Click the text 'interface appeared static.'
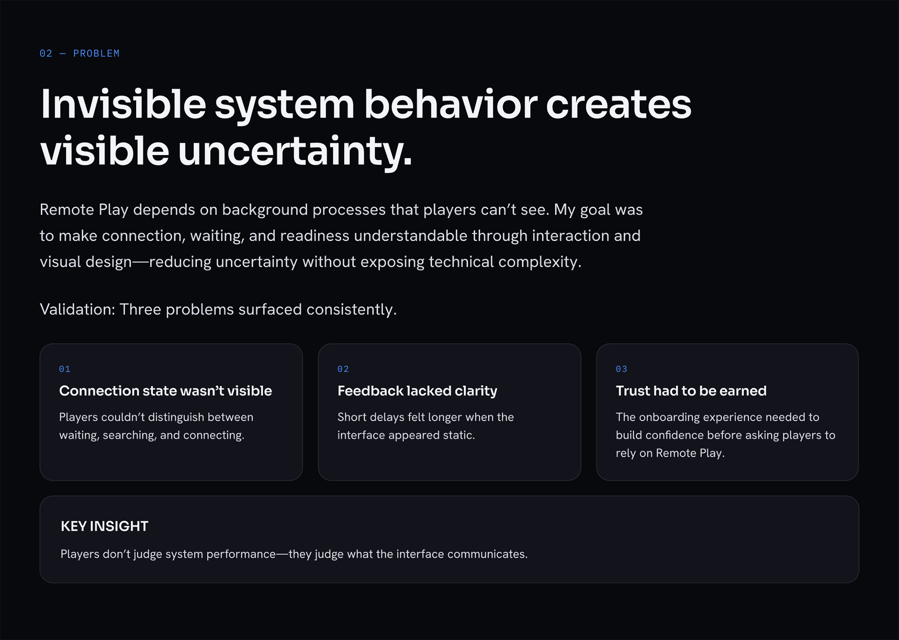The width and height of the screenshot is (899, 640). pyautogui.click(x=406, y=435)
